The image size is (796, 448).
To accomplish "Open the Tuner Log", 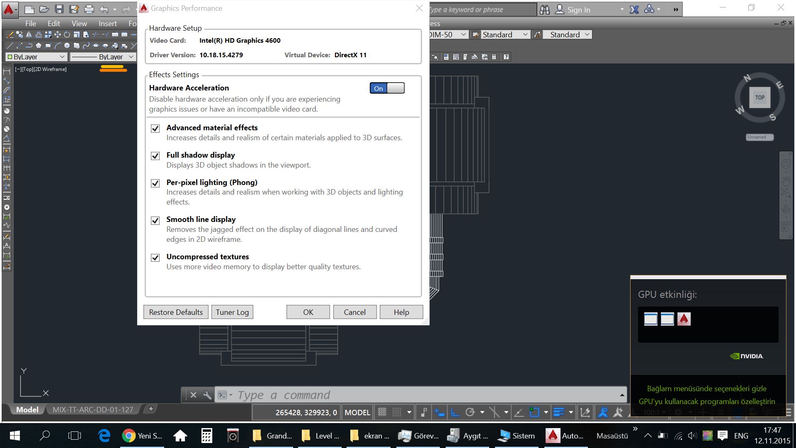I will click(232, 312).
